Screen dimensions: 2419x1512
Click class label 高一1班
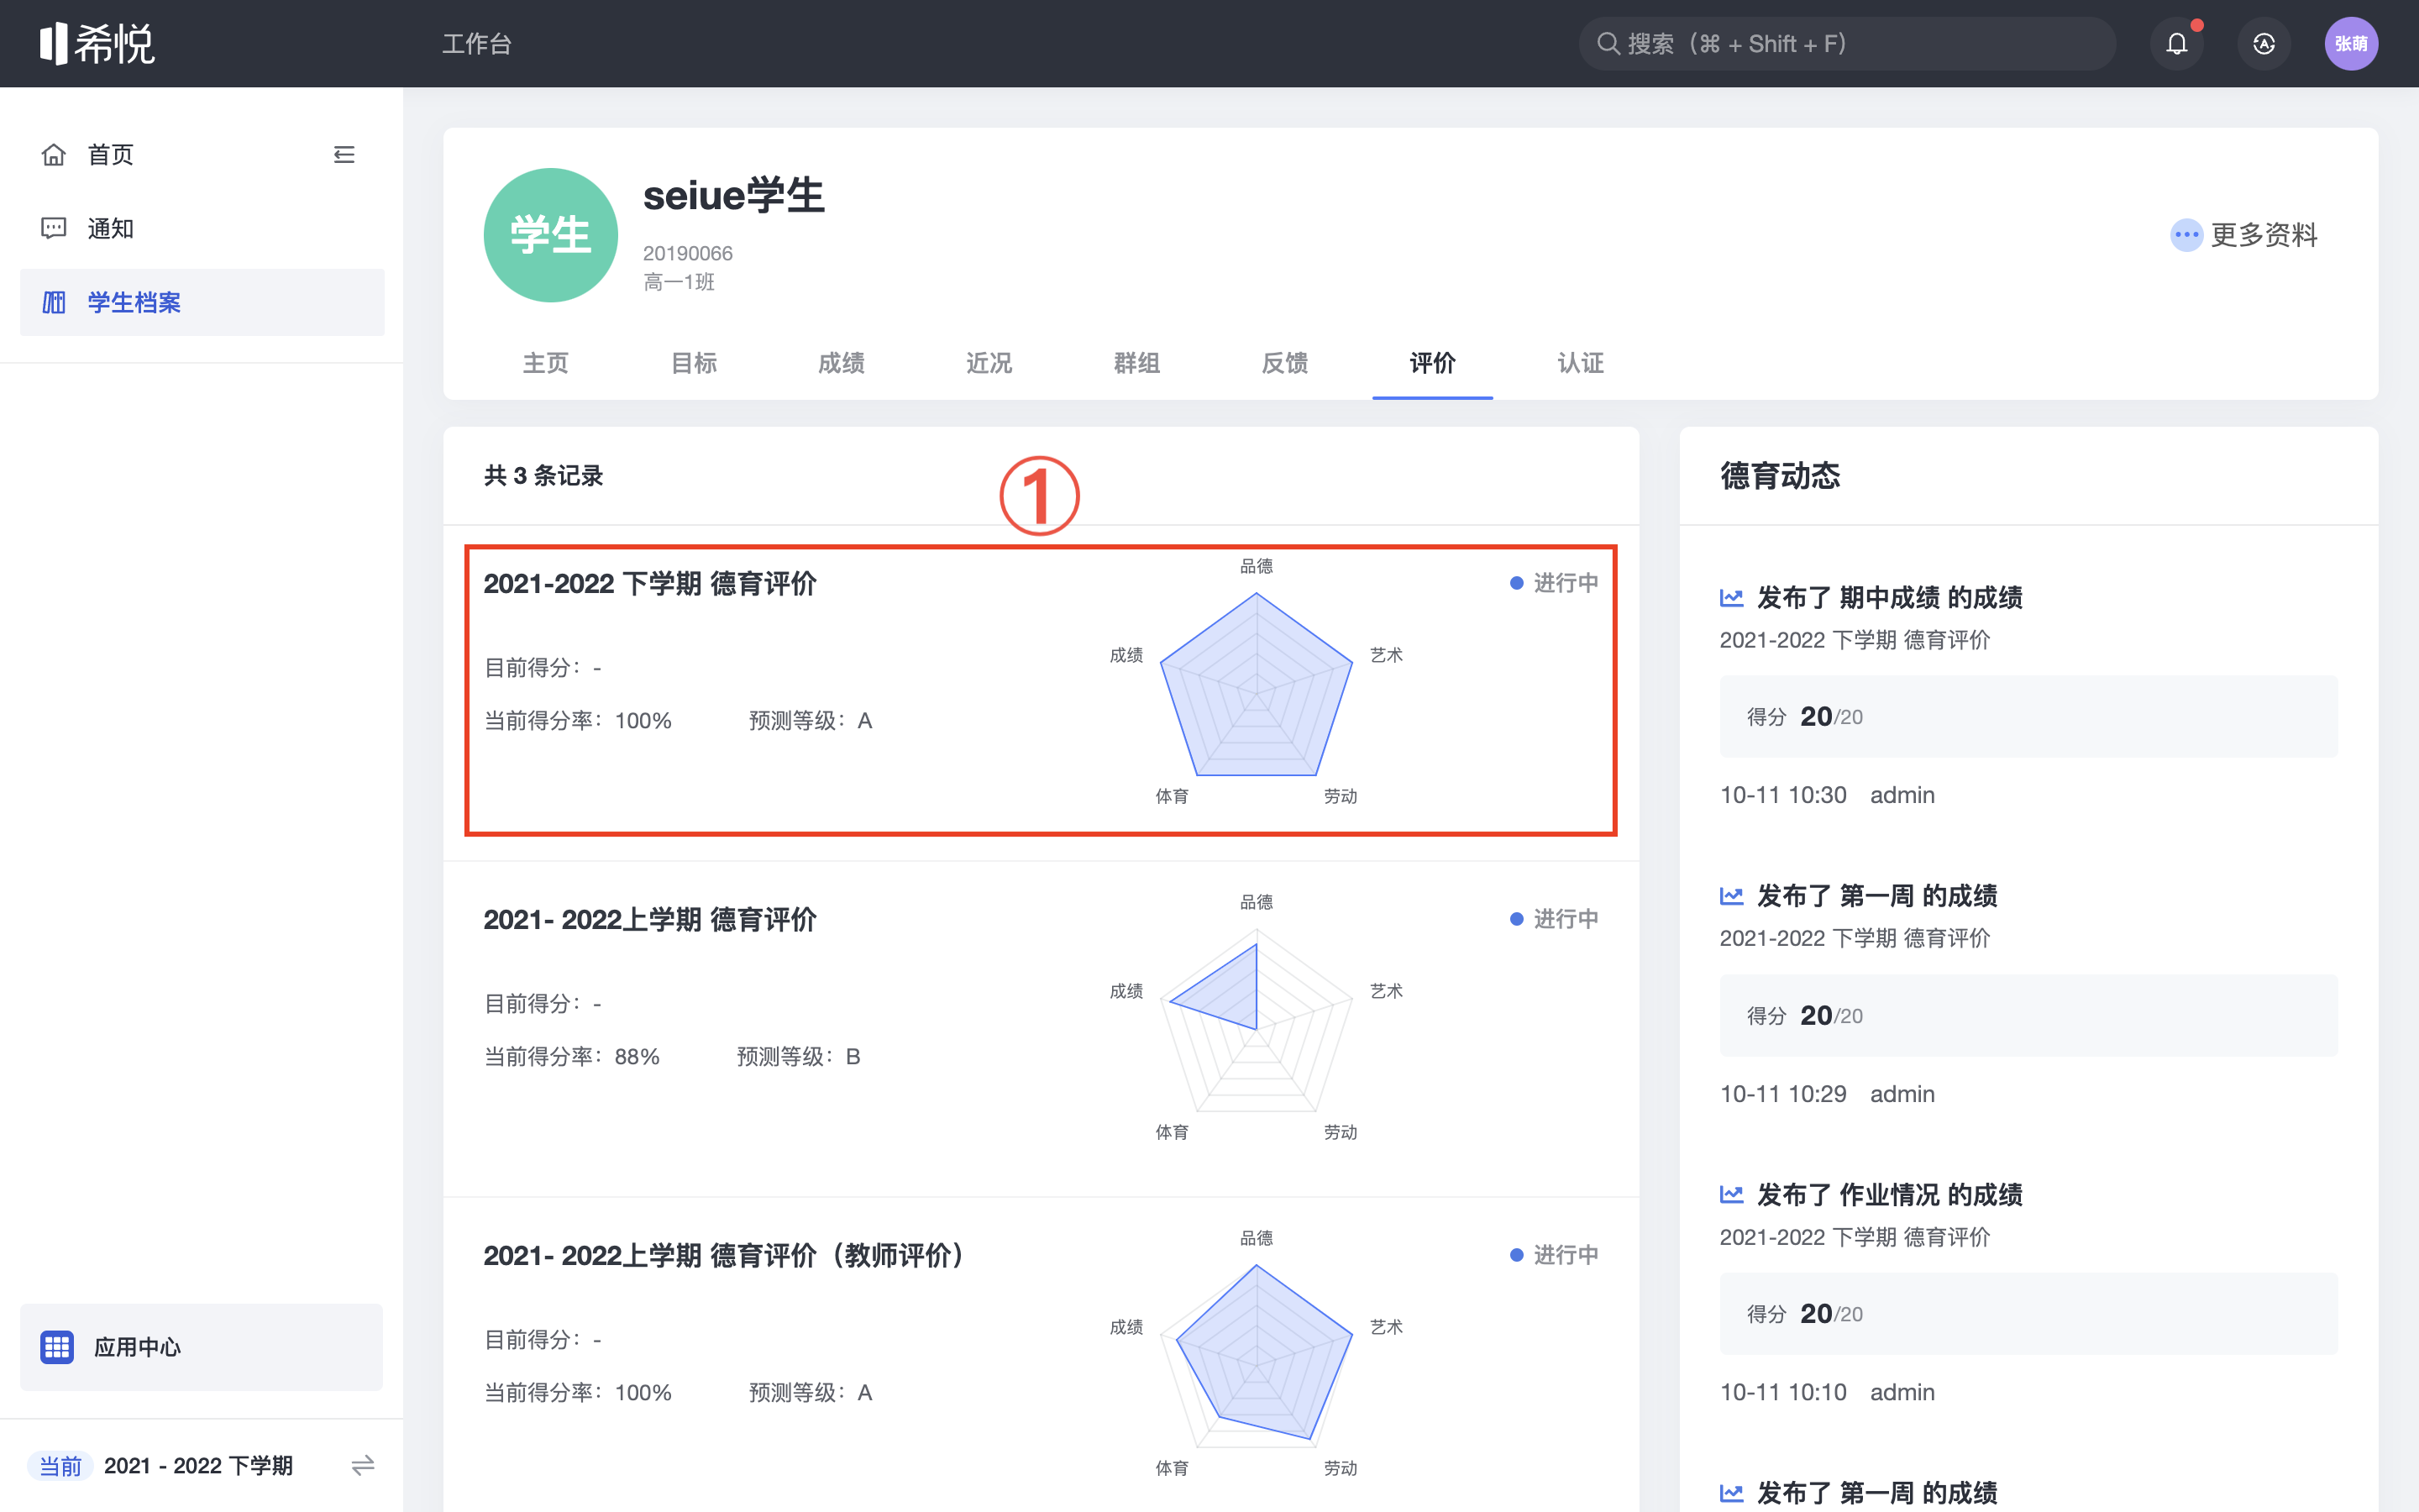679,281
